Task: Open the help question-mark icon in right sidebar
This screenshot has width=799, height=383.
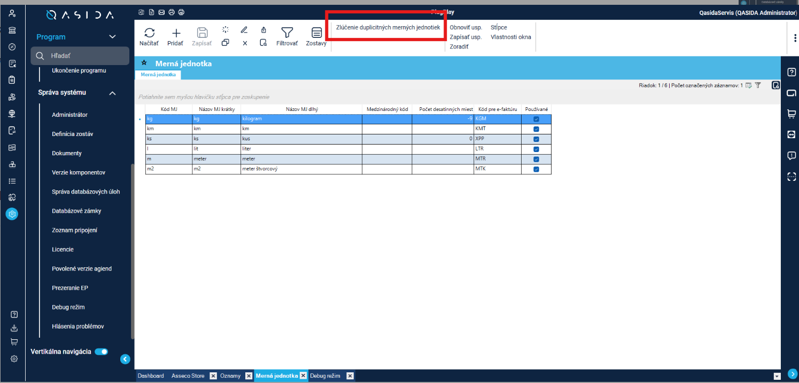Action: (x=792, y=73)
